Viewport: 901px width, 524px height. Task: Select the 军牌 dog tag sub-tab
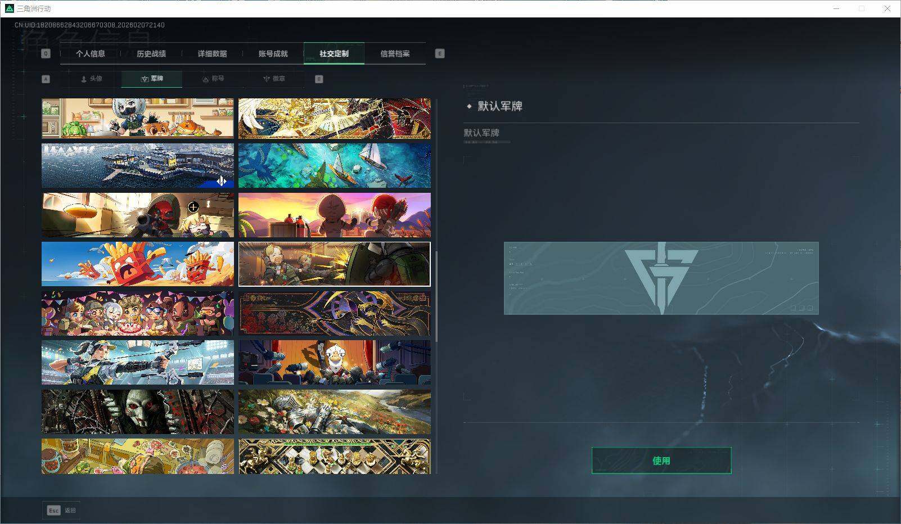[x=152, y=79]
